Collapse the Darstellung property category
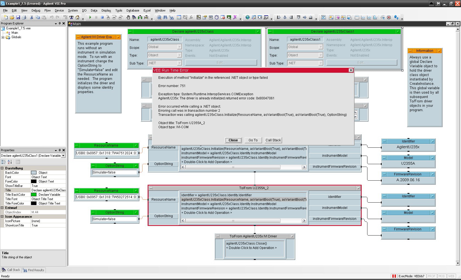461x280 pixels. coord(2,168)
